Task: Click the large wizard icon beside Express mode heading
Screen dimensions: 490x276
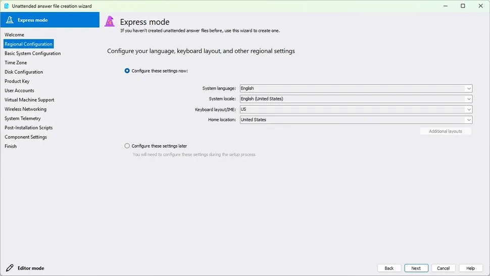Action: (110, 22)
